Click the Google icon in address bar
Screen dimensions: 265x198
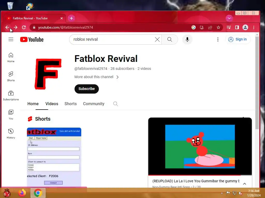(x=194, y=27)
